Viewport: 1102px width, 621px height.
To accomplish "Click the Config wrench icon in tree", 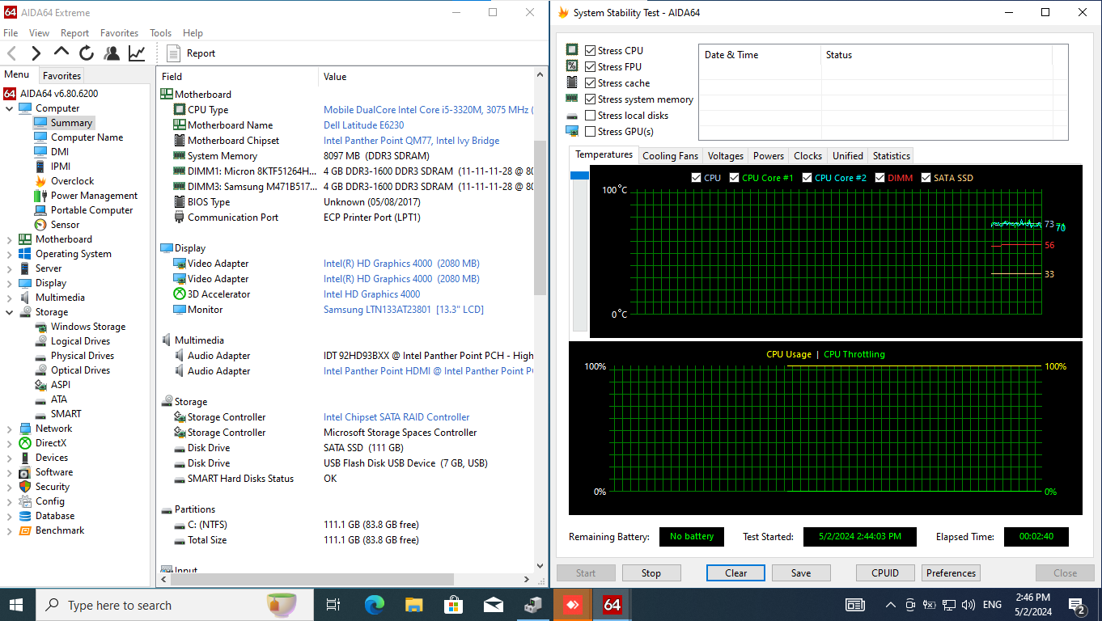I will click(25, 501).
